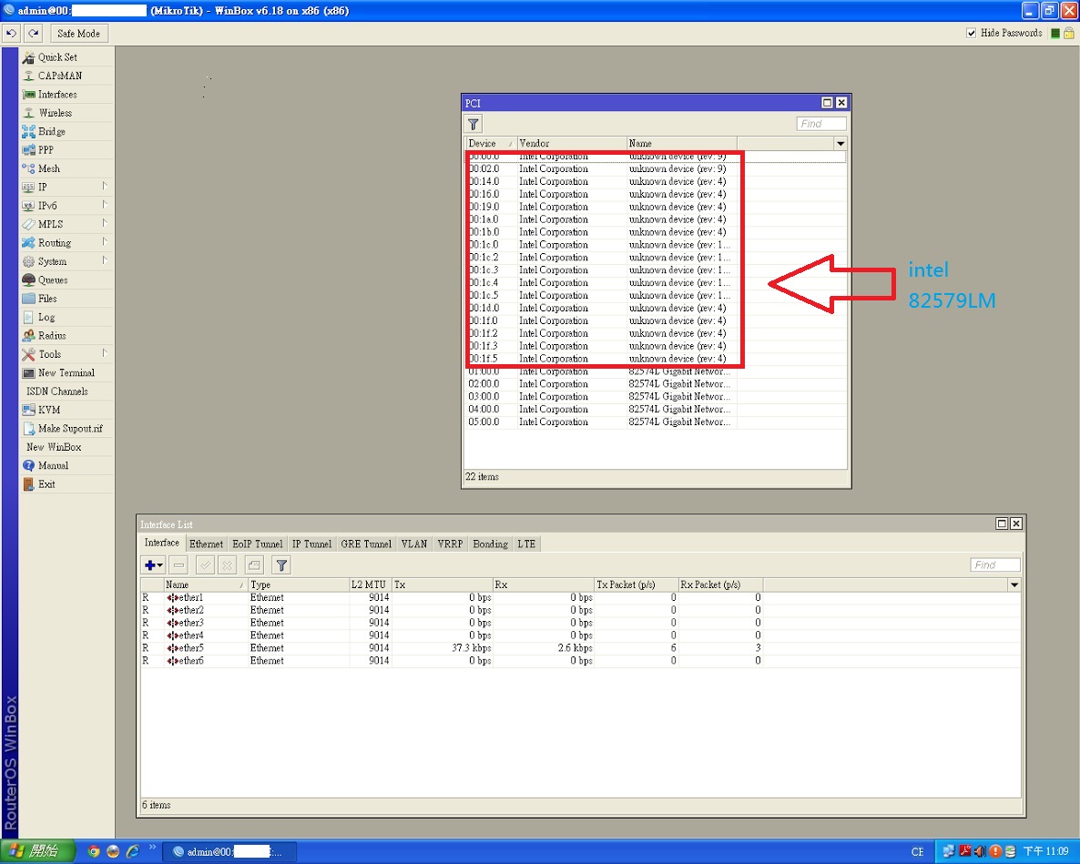The width and height of the screenshot is (1080, 864).
Task: Expand the IPv6 submenu arrow
Action: [x=105, y=205]
